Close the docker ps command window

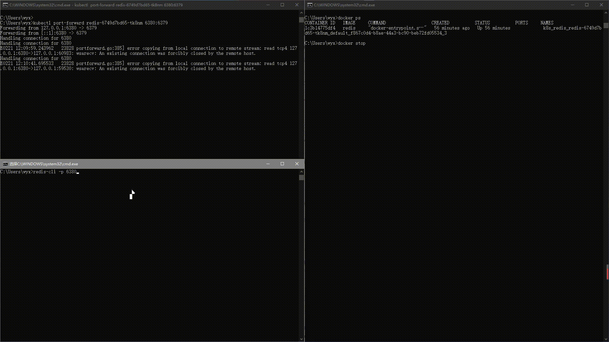(601, 5)
